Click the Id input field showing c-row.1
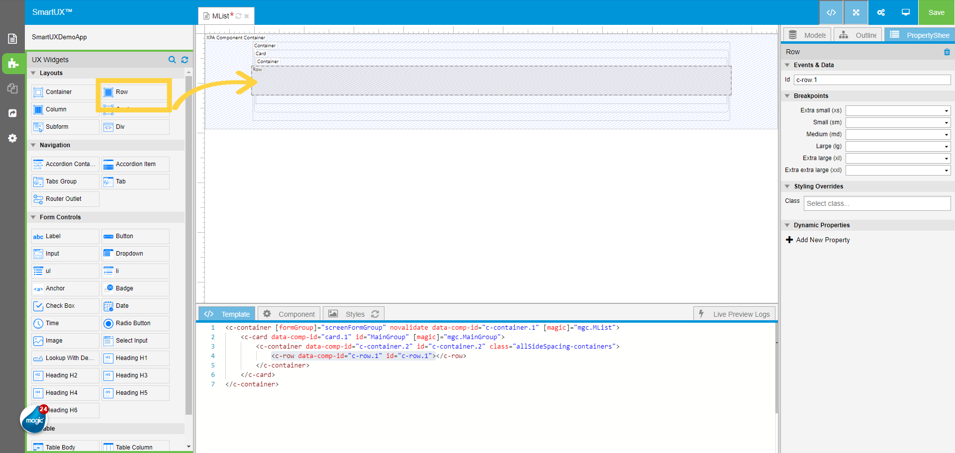Image resolution: width=955 pixels, height=453 pixels. tap(872, 80)
